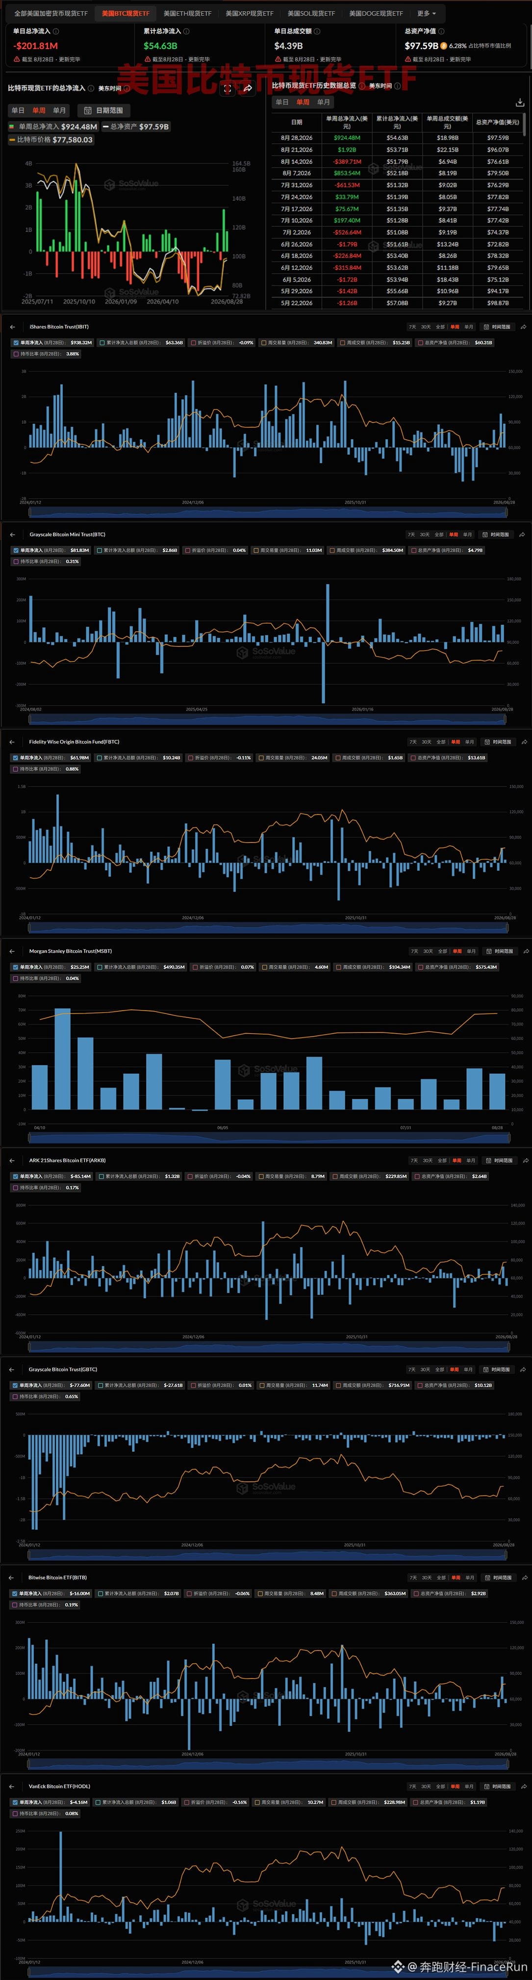Click the info icon next to 单日总成交额

[x=318, y=31]
